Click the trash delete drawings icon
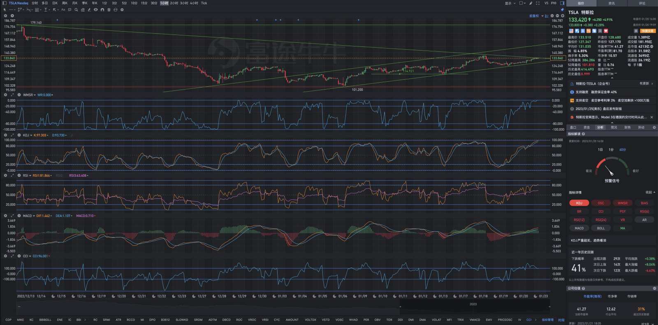The image size is (658, 325). [x=109, y=9]
